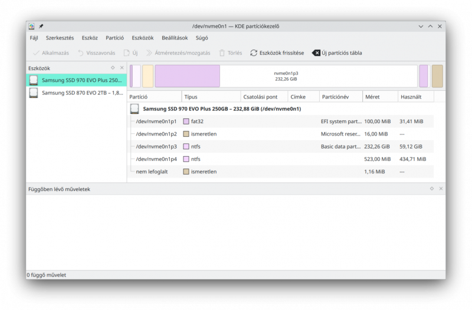Open the Beállítások menu
This screenshot has height=310, width=472.
[175, 38]
